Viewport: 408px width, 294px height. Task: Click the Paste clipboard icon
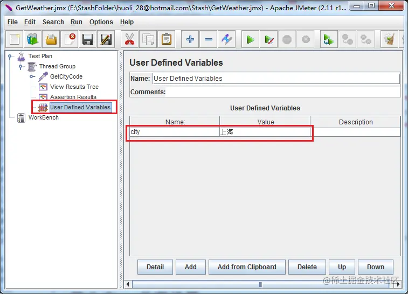click(x=166, y=39)
